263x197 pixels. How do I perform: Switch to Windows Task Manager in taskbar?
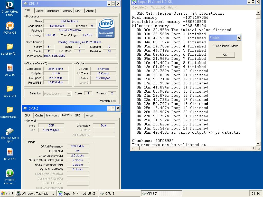pos(36,193)
